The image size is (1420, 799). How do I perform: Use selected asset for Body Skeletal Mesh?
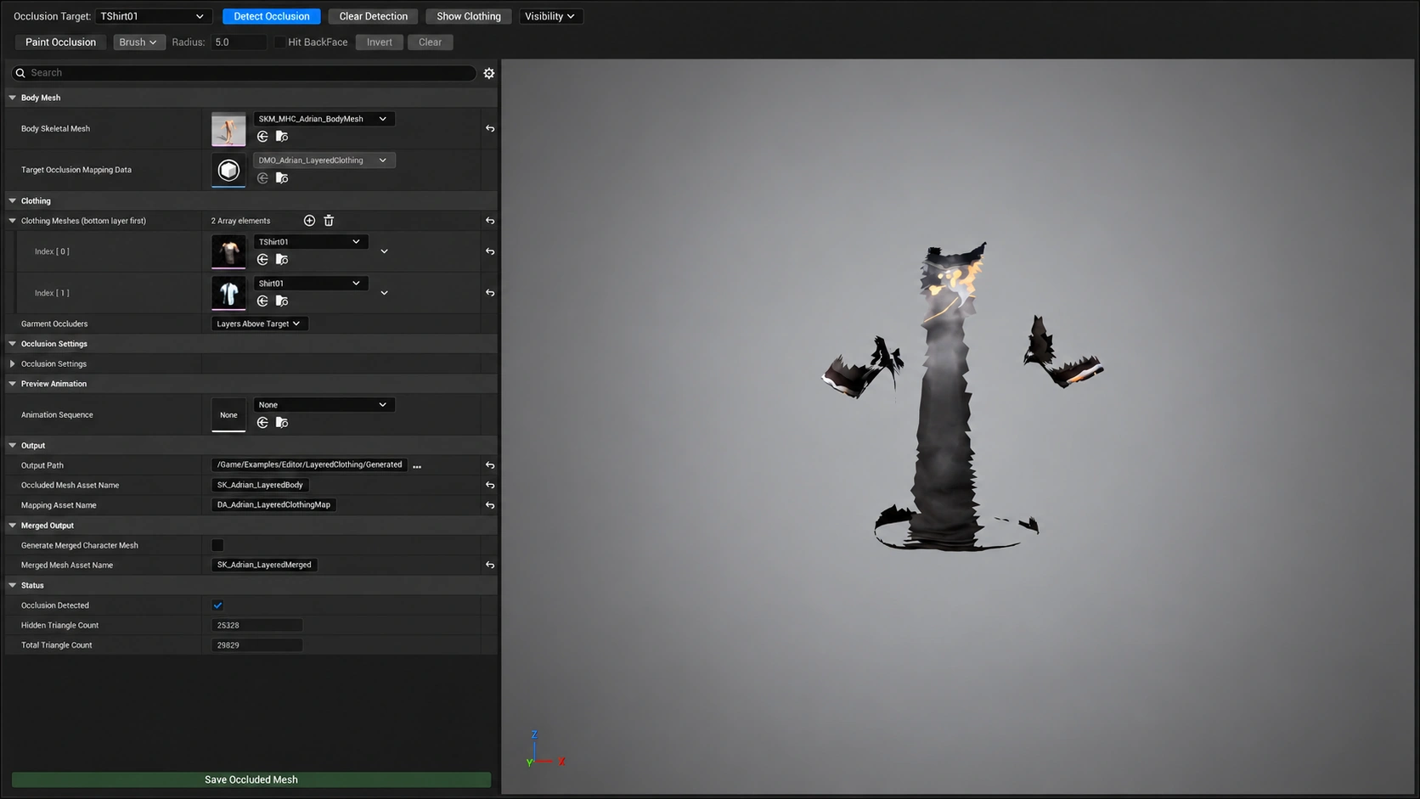click(263, 137)
